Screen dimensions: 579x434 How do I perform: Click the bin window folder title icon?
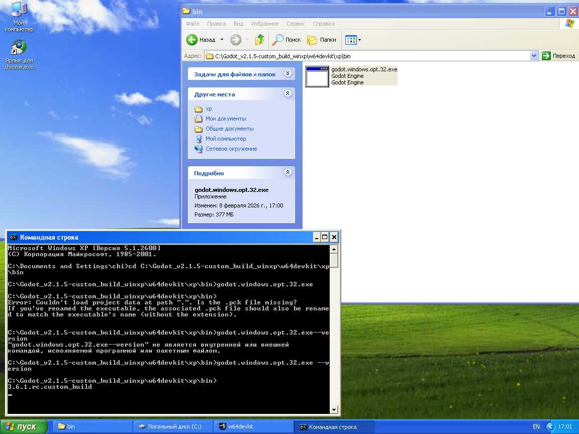coord(186,12)
